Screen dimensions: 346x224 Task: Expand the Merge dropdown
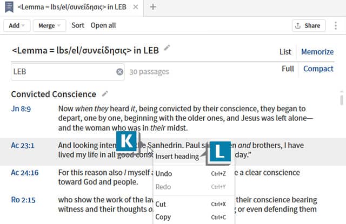pos(49,25)
